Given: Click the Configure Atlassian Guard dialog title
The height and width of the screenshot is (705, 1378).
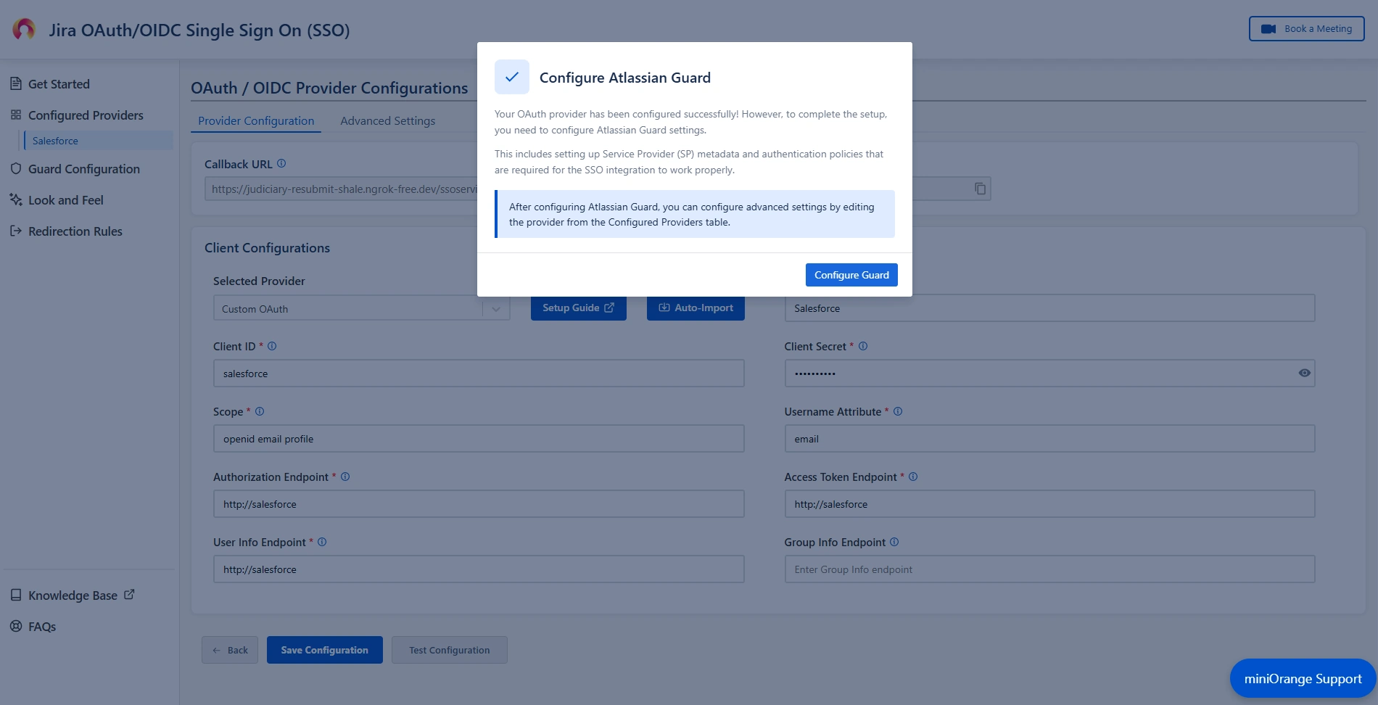Looking at the screenshot, I should (x=625, y=78).
